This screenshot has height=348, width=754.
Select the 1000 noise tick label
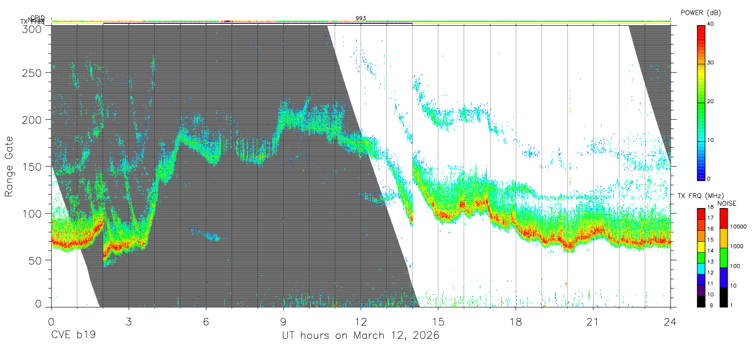click(736, 246)
